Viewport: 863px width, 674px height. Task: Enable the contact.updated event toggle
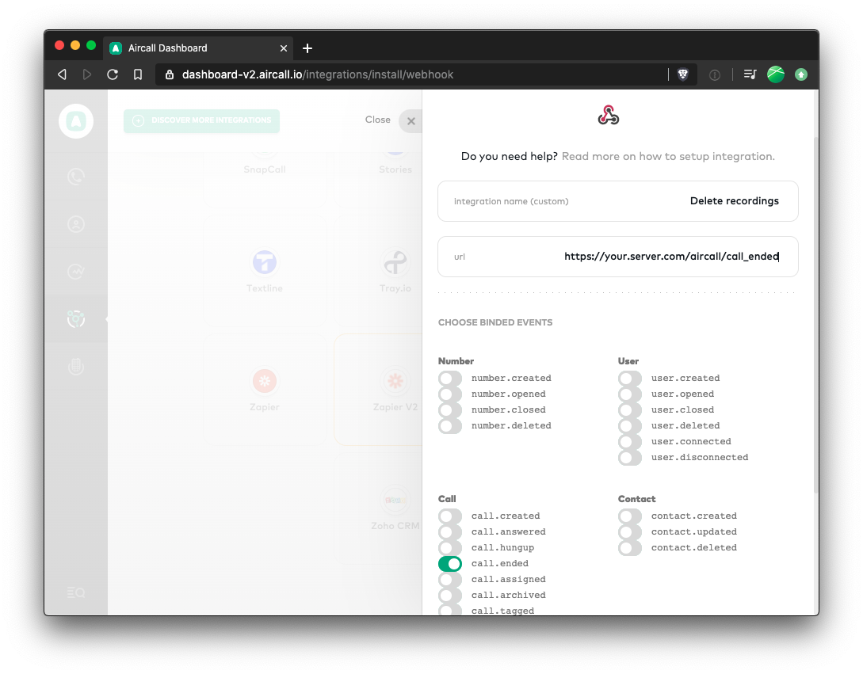[x=629, y=531]
